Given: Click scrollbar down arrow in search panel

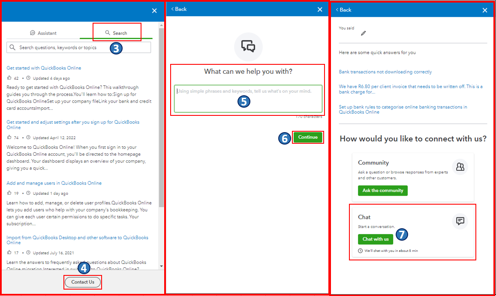Looking at the screenshot, I should click(x=161, y=266).
